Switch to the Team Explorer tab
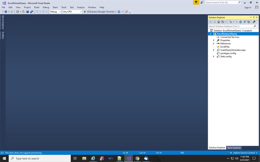This screenshot has width=260, height=162. point(234,148)
